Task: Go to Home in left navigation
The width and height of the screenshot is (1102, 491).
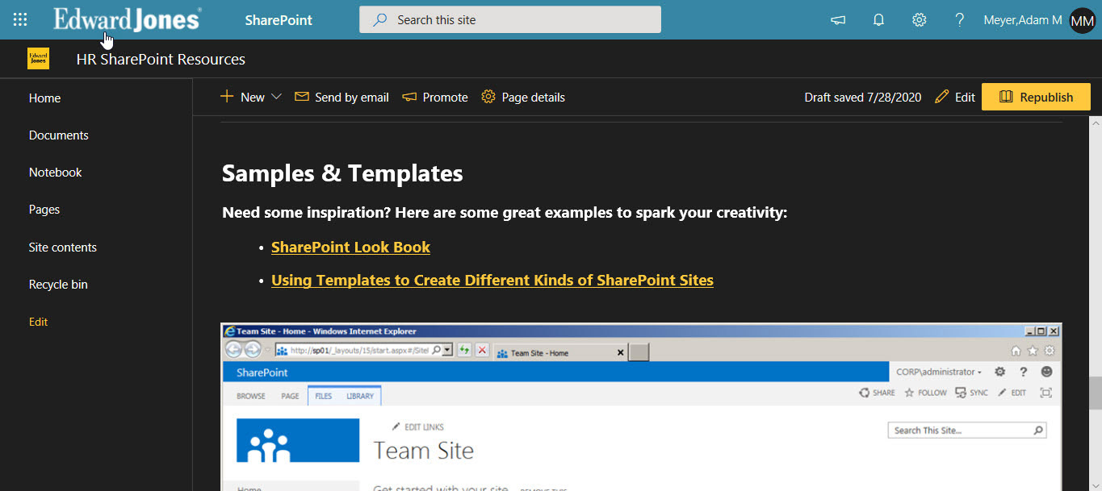Action: point(45,98)
